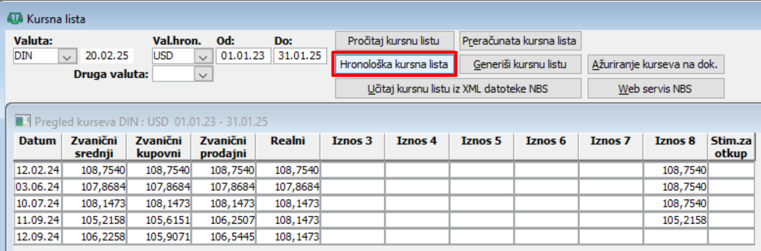Click the Kursna lista window scale icon
Image resolution: width=761 pixels, height=251 pixels.
click(15, 18)
